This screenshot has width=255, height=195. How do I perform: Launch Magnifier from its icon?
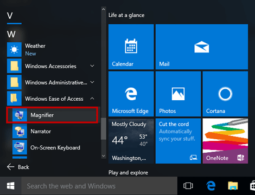20,115
